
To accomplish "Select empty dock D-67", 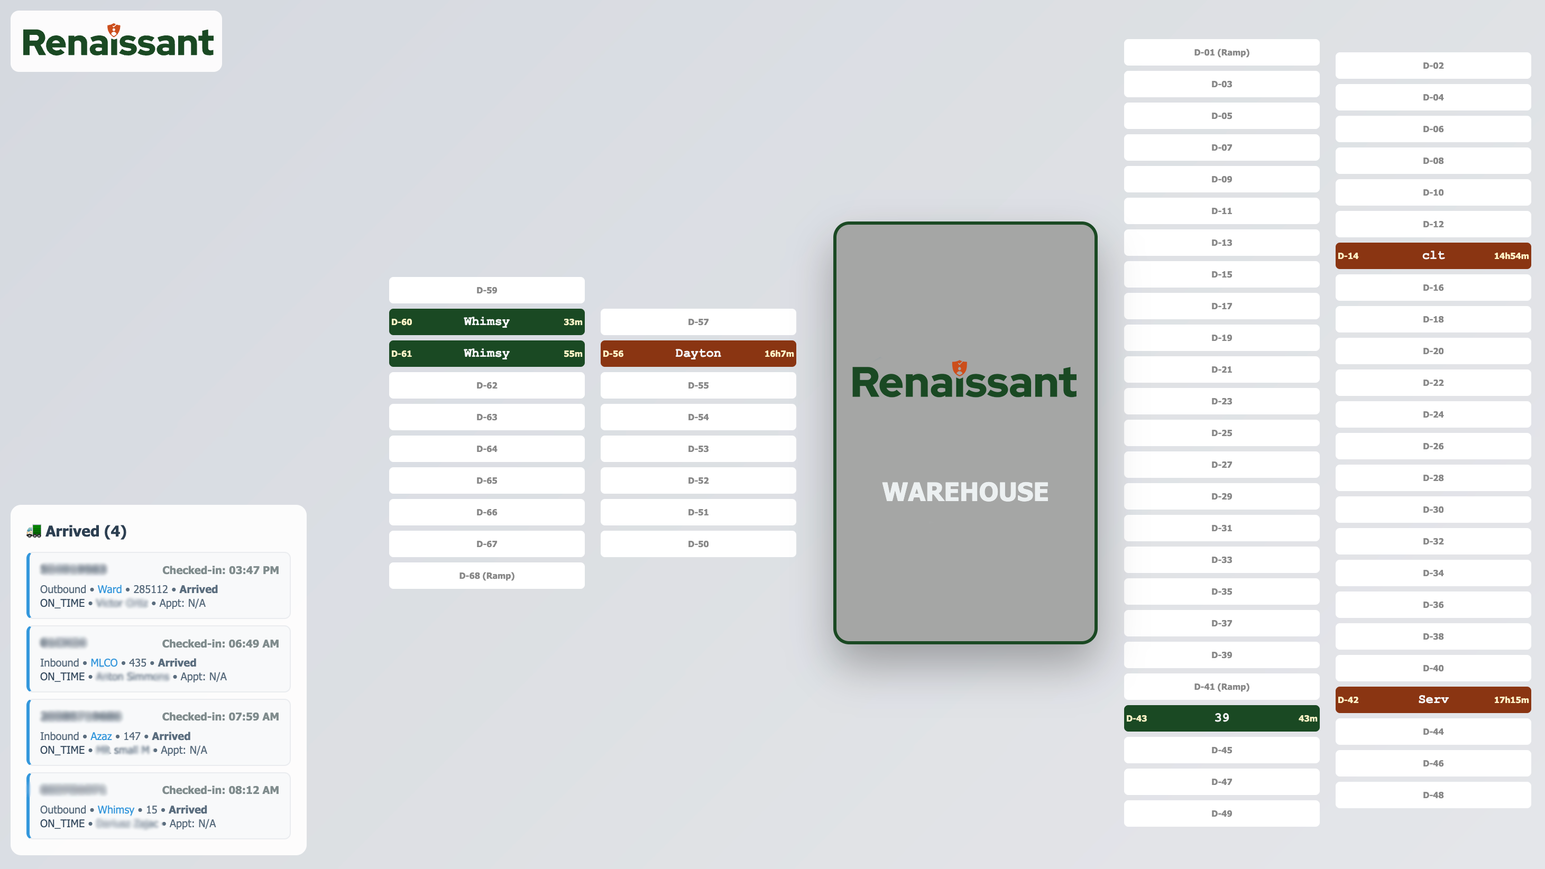I will click(486, 544).
